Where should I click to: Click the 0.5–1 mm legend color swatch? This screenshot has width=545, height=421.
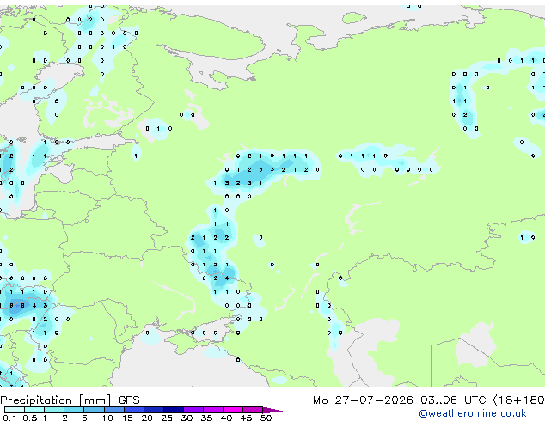pyautogui.click(x=34, y=410)
